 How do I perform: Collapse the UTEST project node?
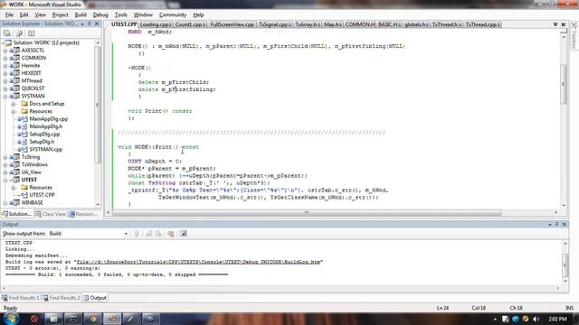pos(5,181)
